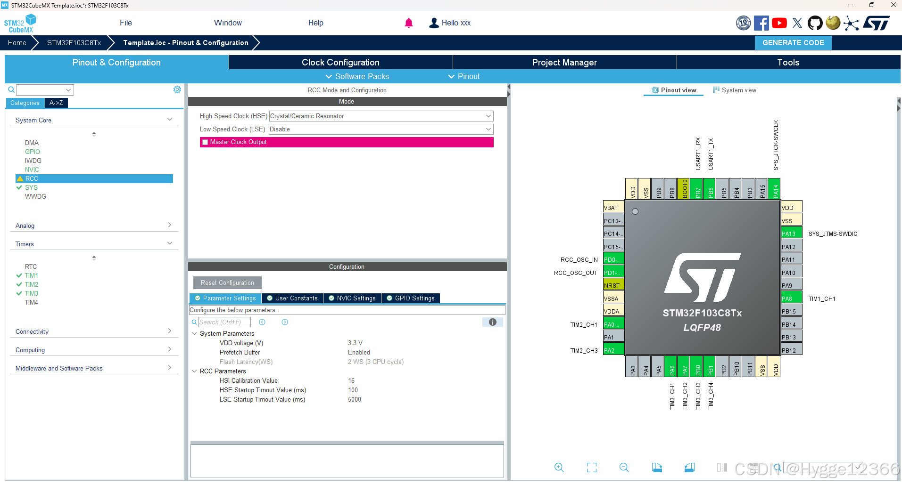Enable the Master Clock Output checkbox
This screenshot has height=484, width=902.
coord(205,142)
